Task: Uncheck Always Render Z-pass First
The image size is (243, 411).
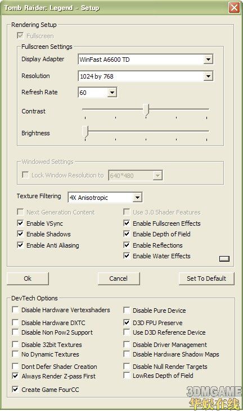Action: pos(15,376)
